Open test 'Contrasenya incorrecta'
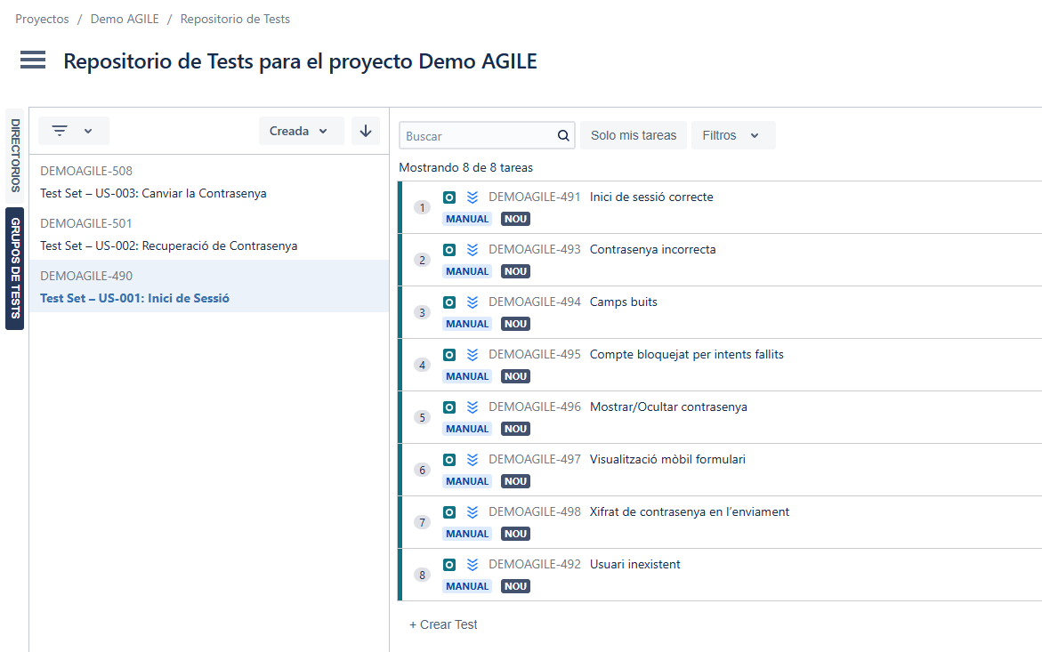The width and height of the screenshot is (1042, 652). coord(652,250)
